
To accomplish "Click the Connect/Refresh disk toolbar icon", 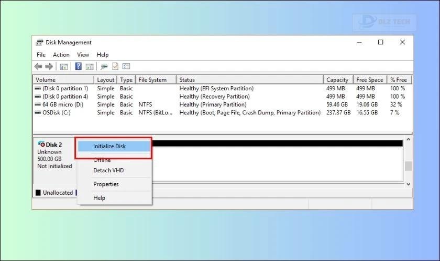I will point(104,67).
